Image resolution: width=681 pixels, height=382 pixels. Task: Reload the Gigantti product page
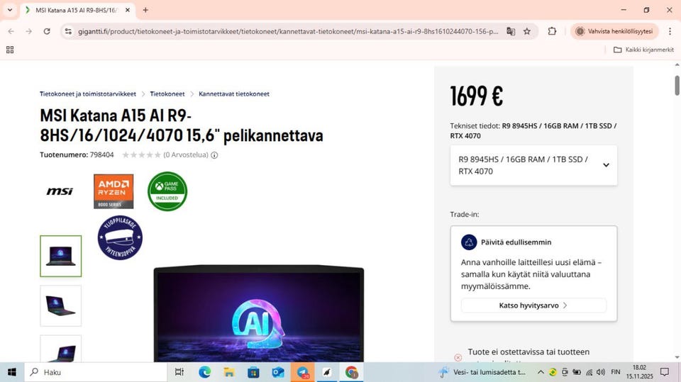pos(47,31)
